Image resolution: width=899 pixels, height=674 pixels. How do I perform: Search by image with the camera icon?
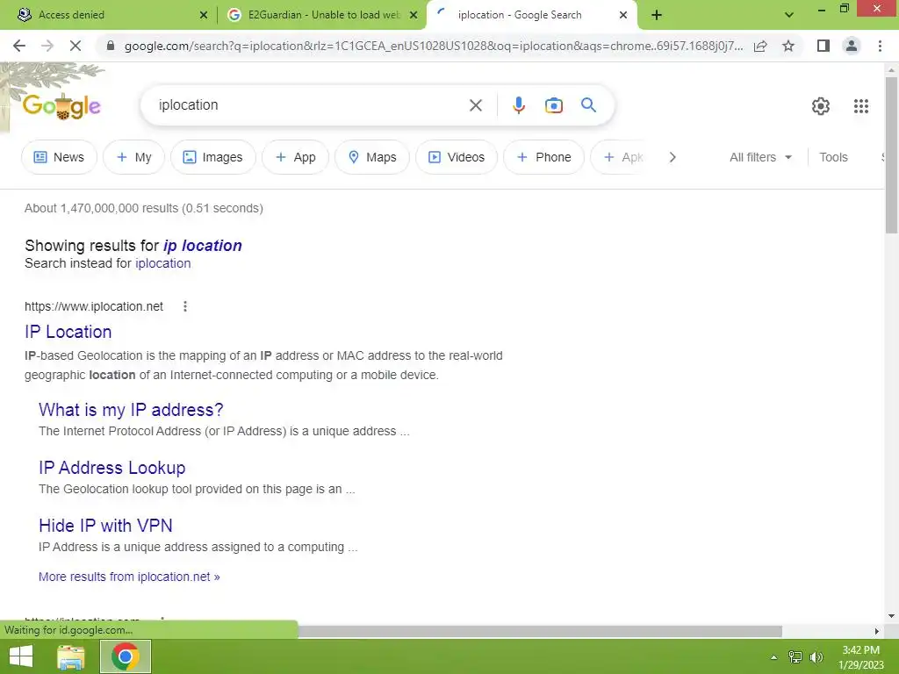tap(553, 105)
